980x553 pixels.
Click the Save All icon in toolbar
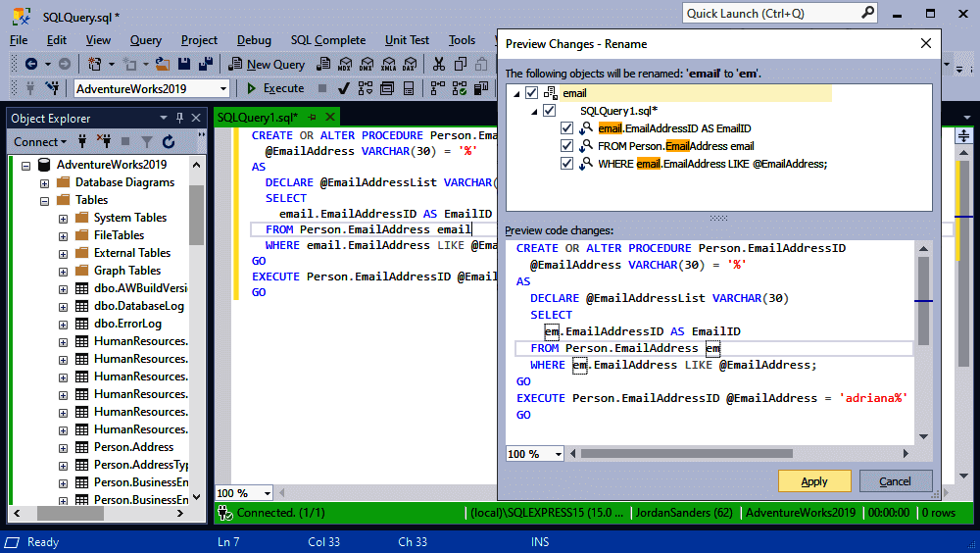coord(206,64)
